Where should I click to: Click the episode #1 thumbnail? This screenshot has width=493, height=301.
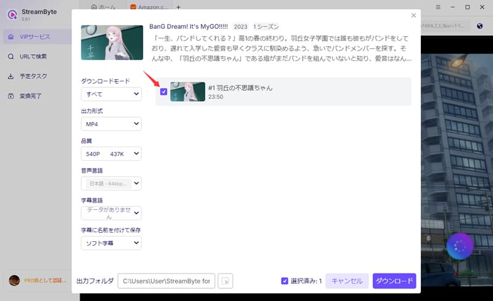point(187,92)
